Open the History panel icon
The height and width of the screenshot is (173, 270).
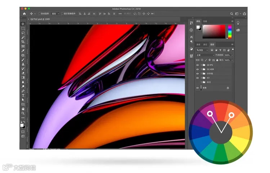coord(191,23)
